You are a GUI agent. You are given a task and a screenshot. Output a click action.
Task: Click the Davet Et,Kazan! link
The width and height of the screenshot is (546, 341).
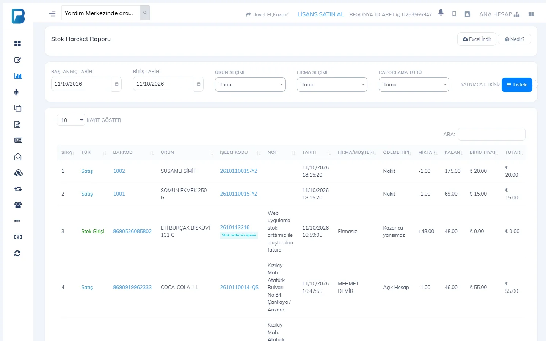(267, 14)
